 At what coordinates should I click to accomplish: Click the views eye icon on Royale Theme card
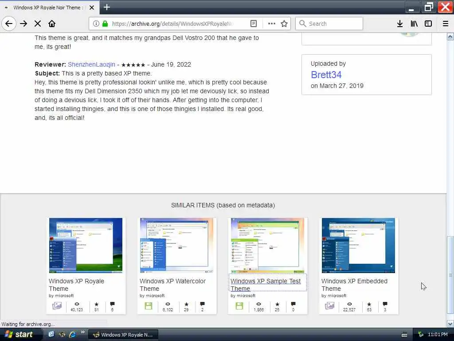pos(77,304)
